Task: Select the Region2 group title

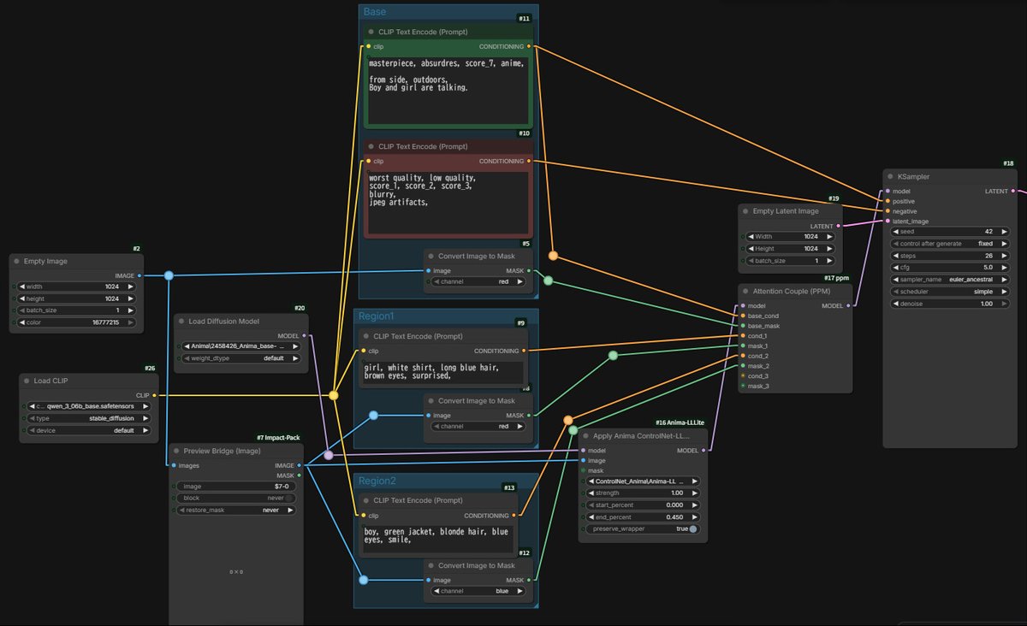Action: [377, 481]
